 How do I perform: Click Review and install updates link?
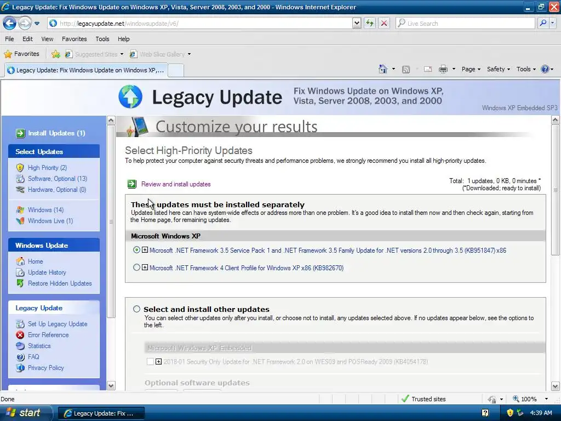point(176,184)
